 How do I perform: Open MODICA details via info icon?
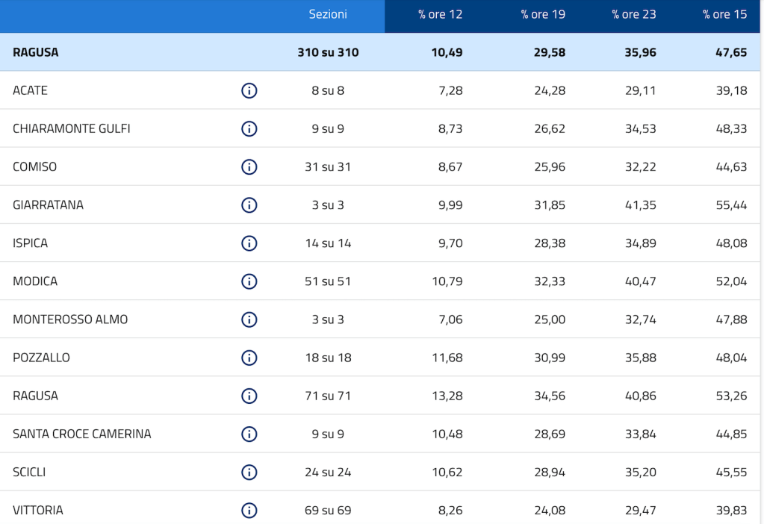[x=249, y=281]
